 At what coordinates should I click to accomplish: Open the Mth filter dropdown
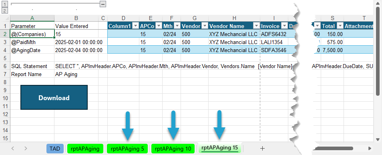pyautogui.click(x=177, y=26)
